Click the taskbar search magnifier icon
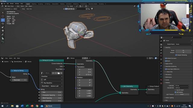This screenshot has width=193, height=108. click(7, 106)
